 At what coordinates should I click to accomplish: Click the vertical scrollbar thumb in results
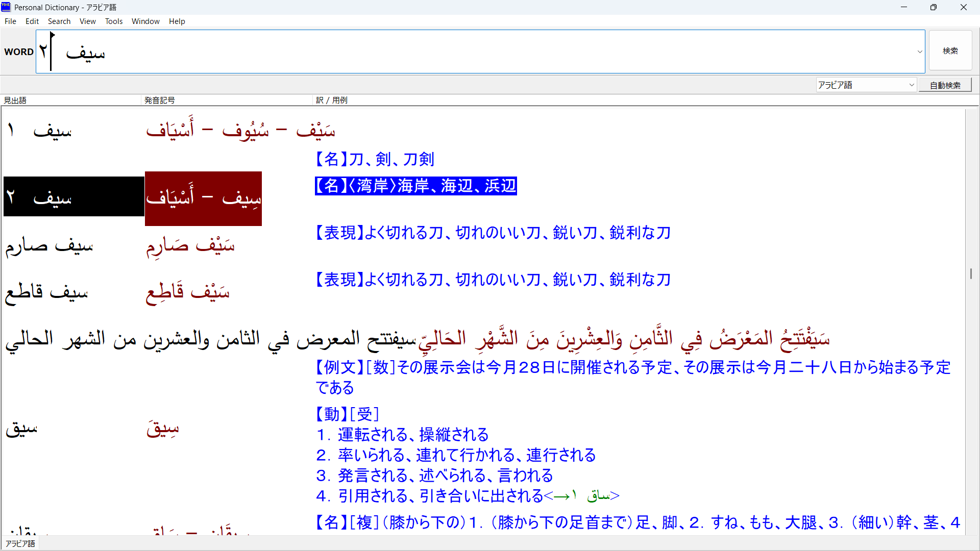(971, 273)
